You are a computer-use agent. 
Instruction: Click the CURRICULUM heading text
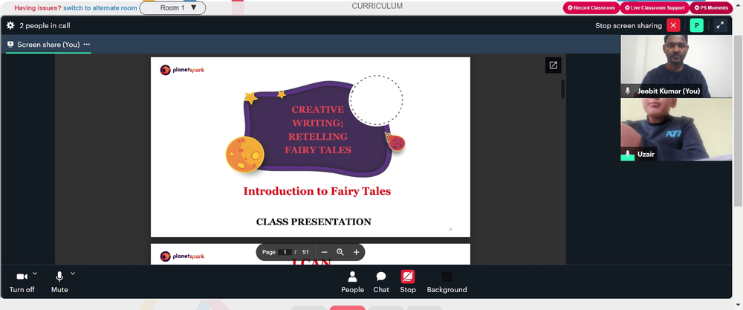click(x=377, y=6)
